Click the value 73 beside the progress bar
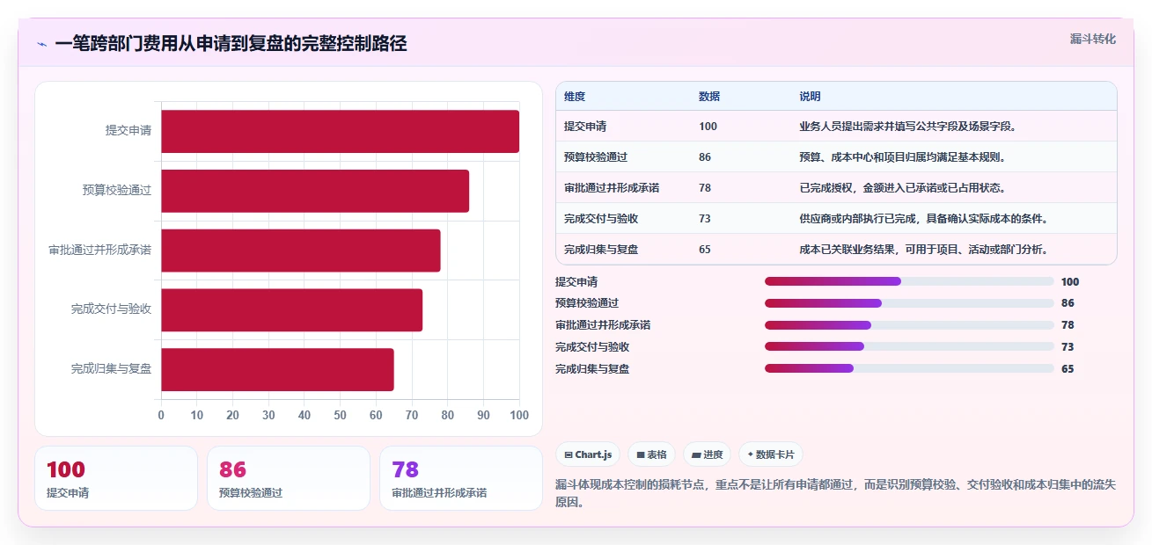The image size is (1152, 545). click(x=1068, y=347)
